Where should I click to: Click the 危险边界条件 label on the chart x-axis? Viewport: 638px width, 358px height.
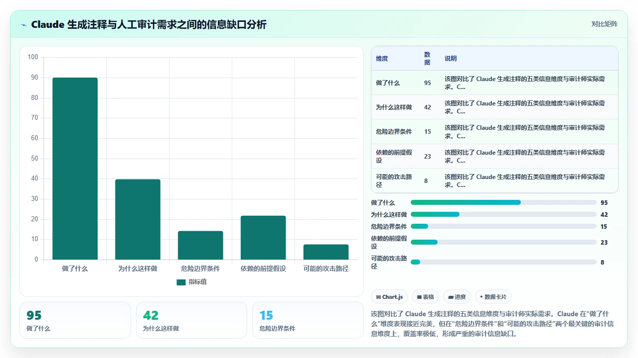pyautogui.click(x=200, y=268)
